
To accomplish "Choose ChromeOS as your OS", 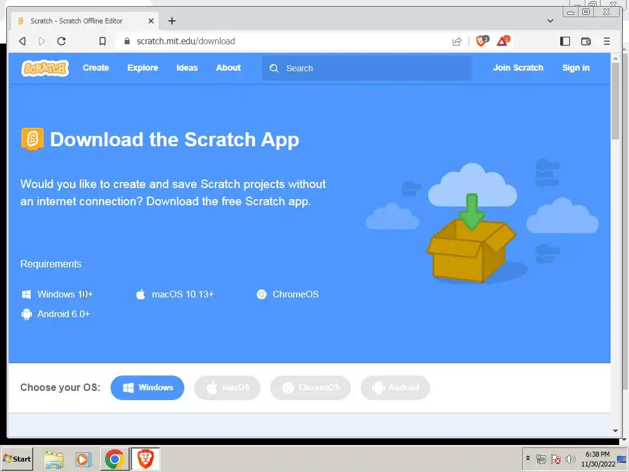I will pos(310,387).
